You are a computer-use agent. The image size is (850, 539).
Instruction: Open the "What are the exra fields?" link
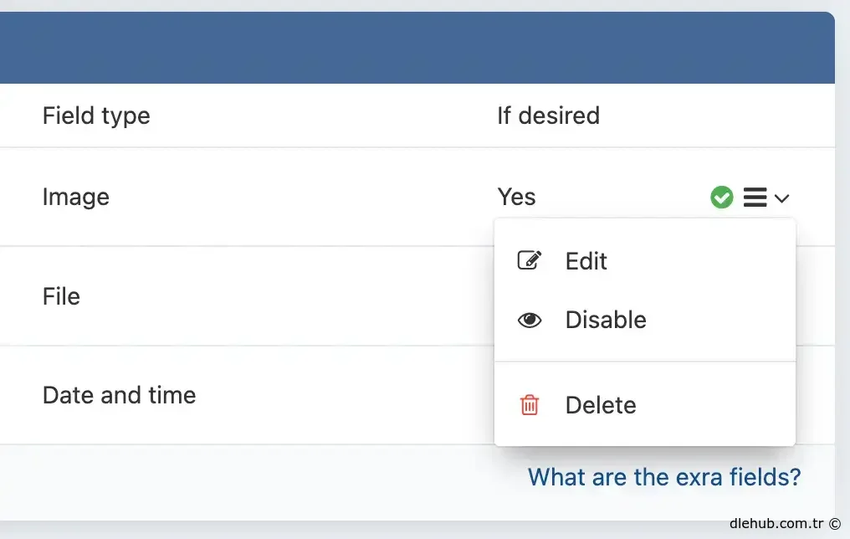point(664,477)
